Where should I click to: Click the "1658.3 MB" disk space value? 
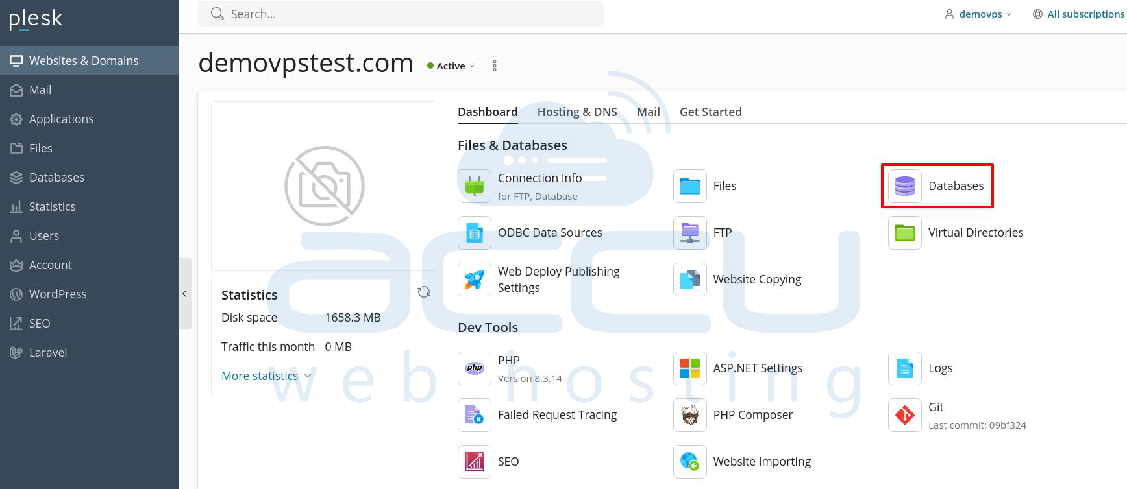353,318
